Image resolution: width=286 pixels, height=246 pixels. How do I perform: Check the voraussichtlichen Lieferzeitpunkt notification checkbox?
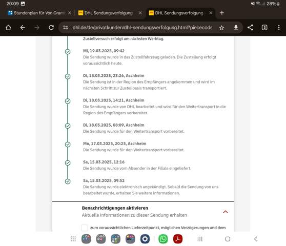[85, 228]
